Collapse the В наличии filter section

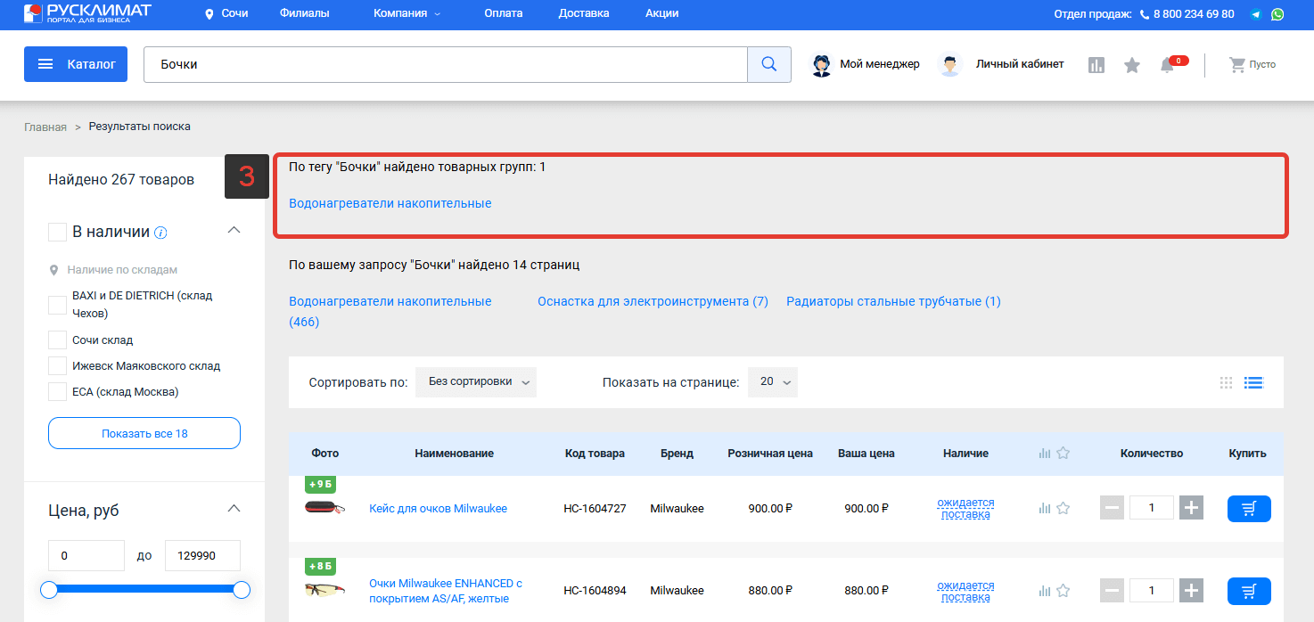point(234,230)
